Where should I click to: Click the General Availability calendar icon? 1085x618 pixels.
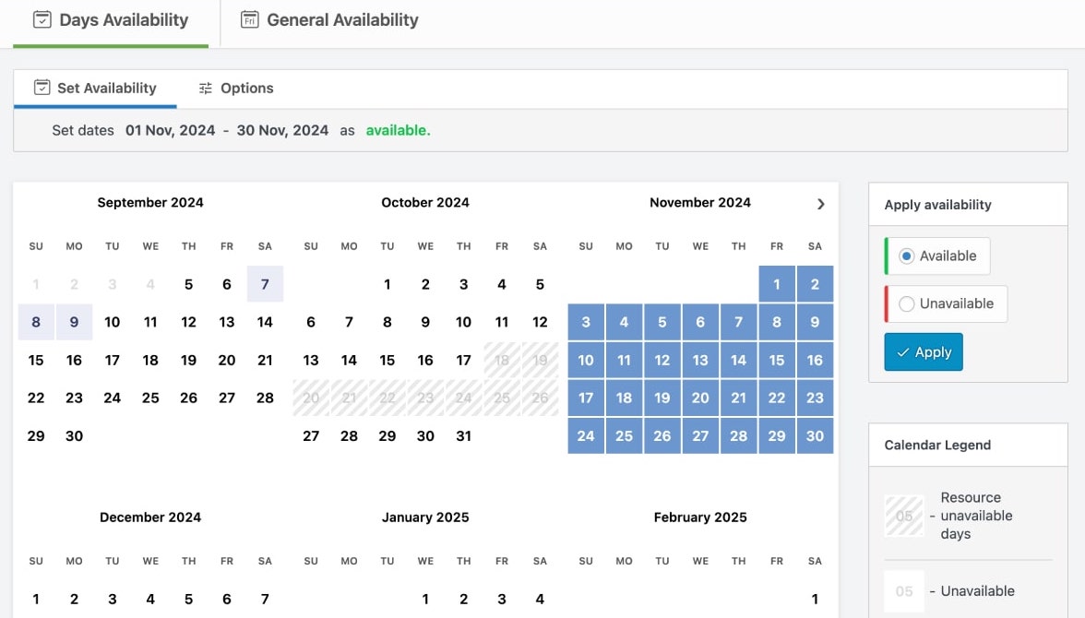pyautogui.click(x=249, y=19)
